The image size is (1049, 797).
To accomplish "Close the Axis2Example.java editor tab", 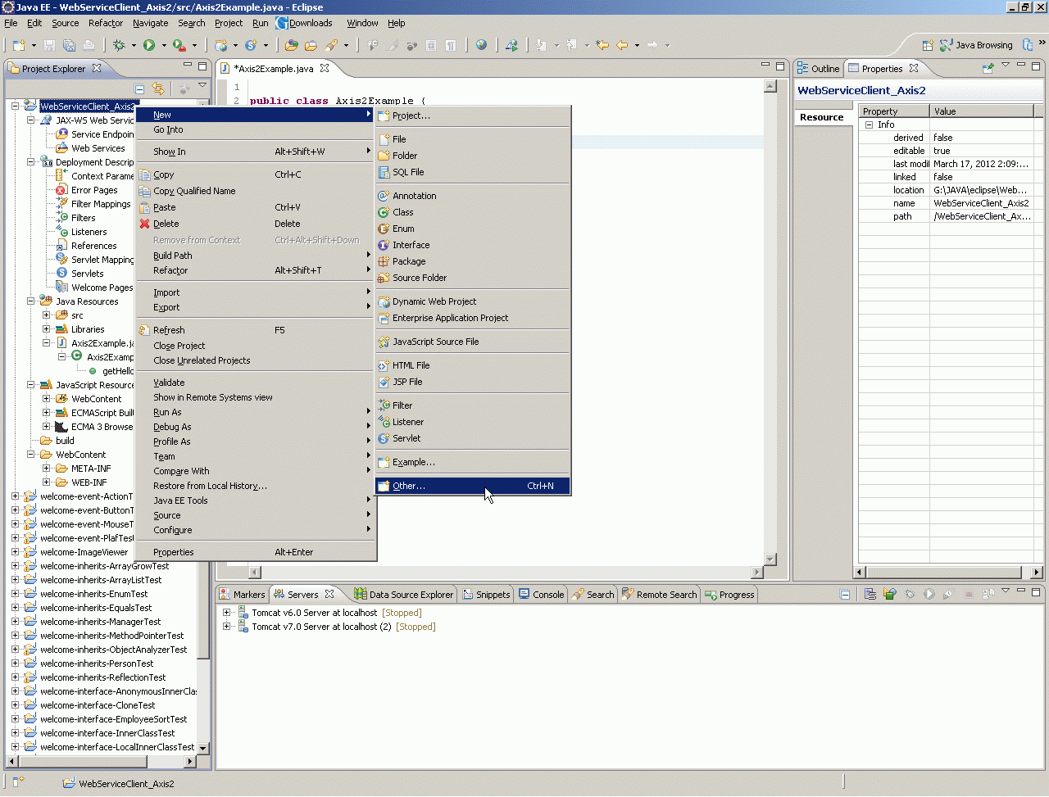I will click(x=325, y=68).
